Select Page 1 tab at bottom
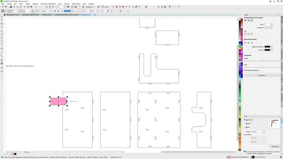This screenshot has width=283, height=159. click(x=27, y=152)
